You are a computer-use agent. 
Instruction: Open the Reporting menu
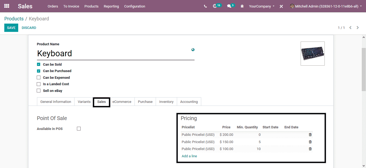(111, 6)
